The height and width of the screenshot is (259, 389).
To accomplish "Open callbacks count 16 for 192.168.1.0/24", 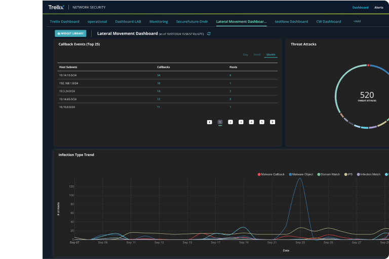I will click(x=159, y=83).
